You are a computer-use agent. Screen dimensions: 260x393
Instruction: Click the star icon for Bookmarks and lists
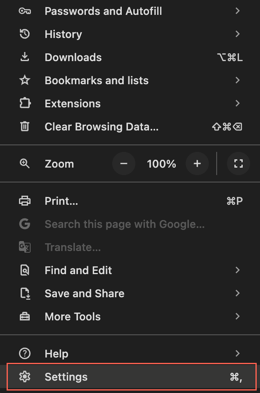pos(25,80)
